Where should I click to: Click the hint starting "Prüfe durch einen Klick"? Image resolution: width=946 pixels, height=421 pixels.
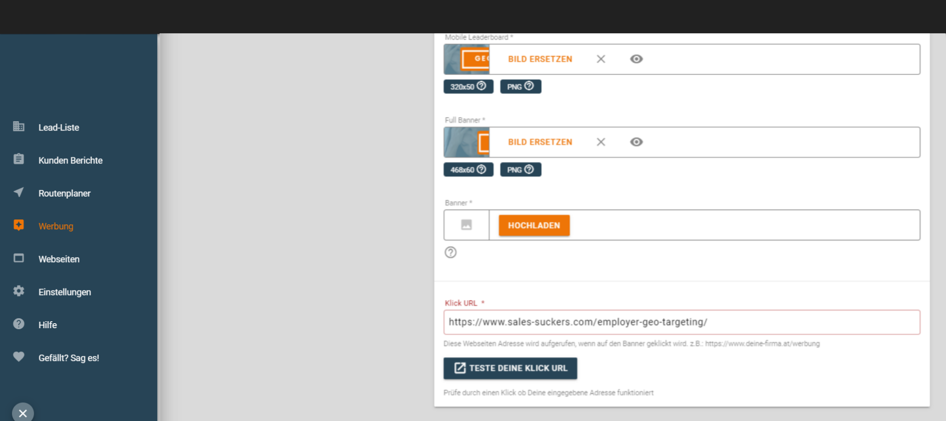coord(549,393)
